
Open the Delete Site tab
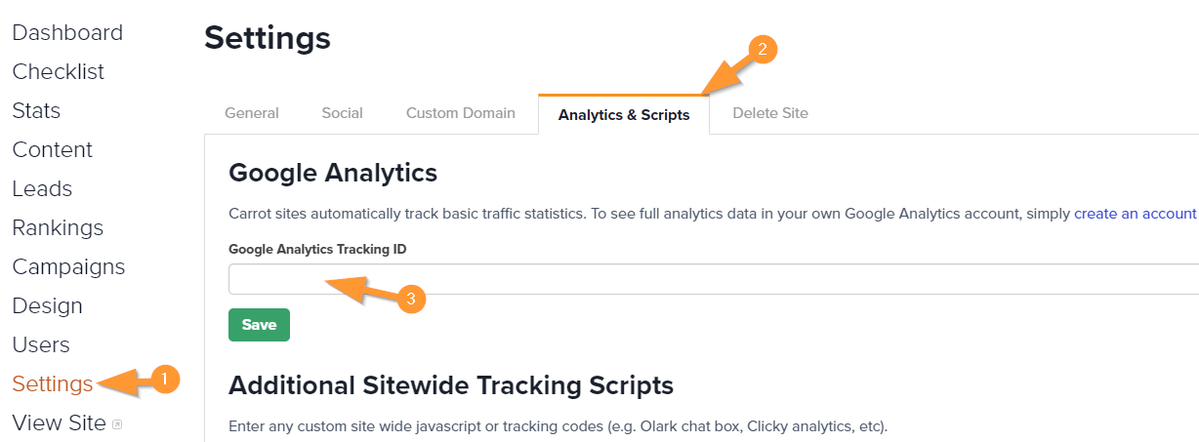770,113
